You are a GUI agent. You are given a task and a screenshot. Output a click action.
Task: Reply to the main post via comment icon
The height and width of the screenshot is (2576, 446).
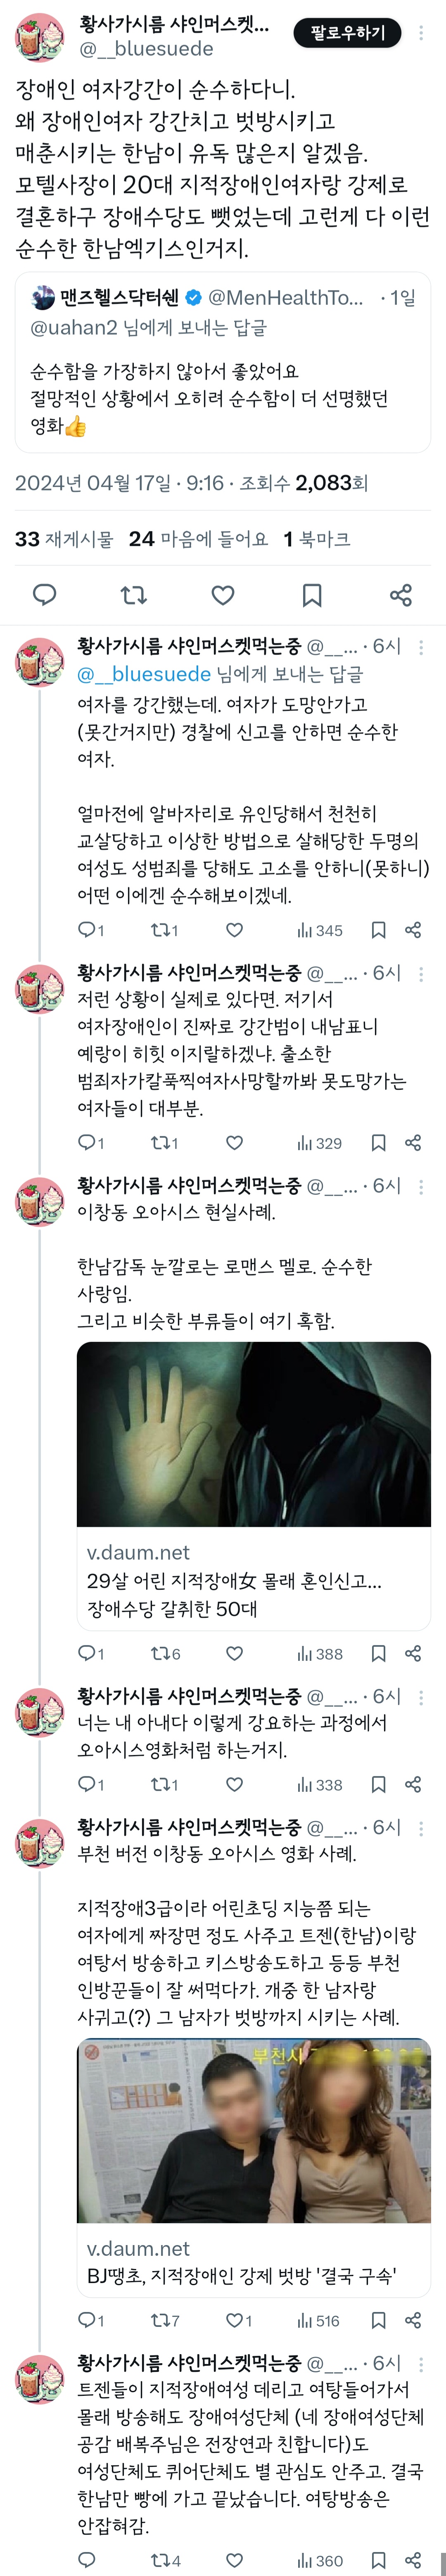[x=45, y=596]
